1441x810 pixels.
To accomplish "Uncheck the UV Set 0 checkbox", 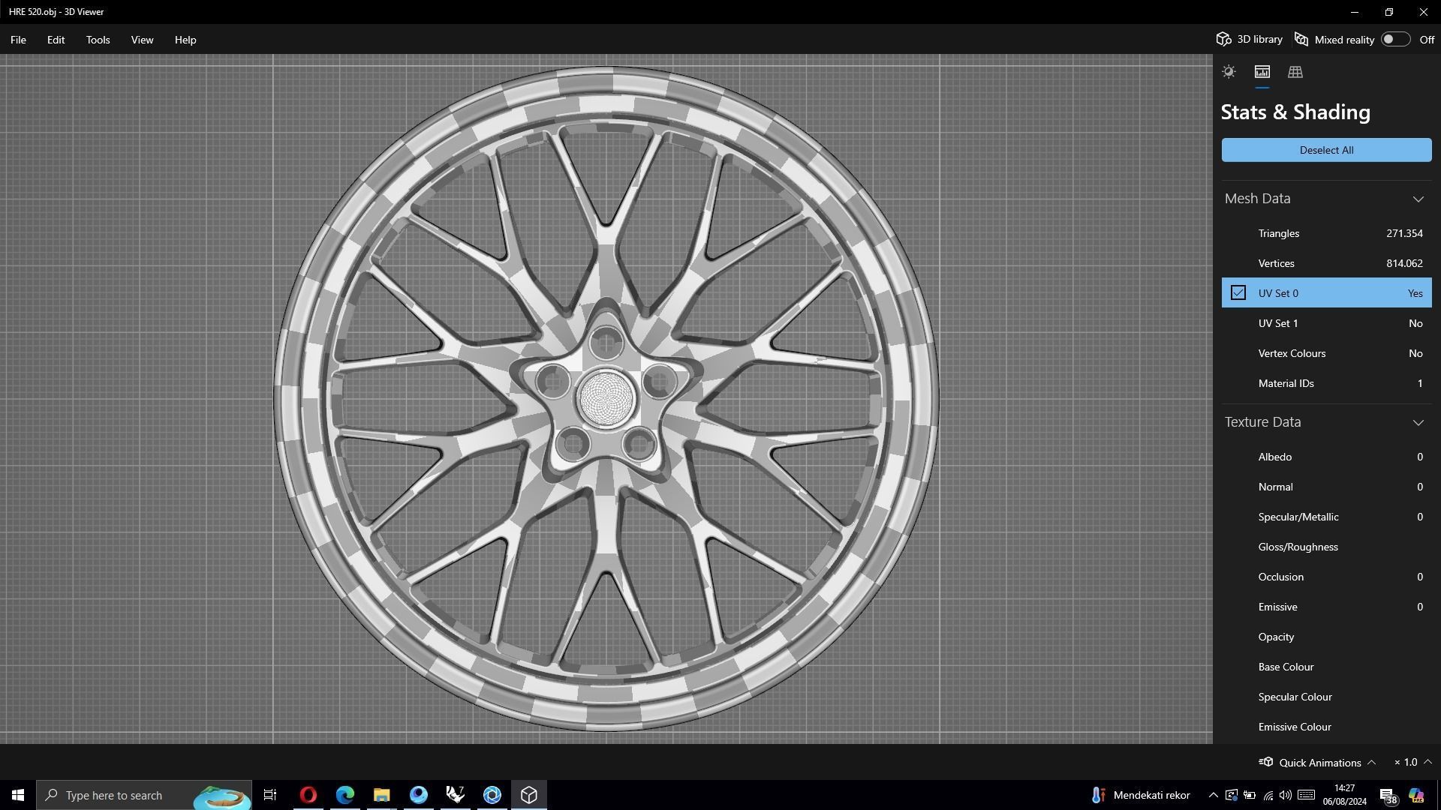I will click(1238, 293).
